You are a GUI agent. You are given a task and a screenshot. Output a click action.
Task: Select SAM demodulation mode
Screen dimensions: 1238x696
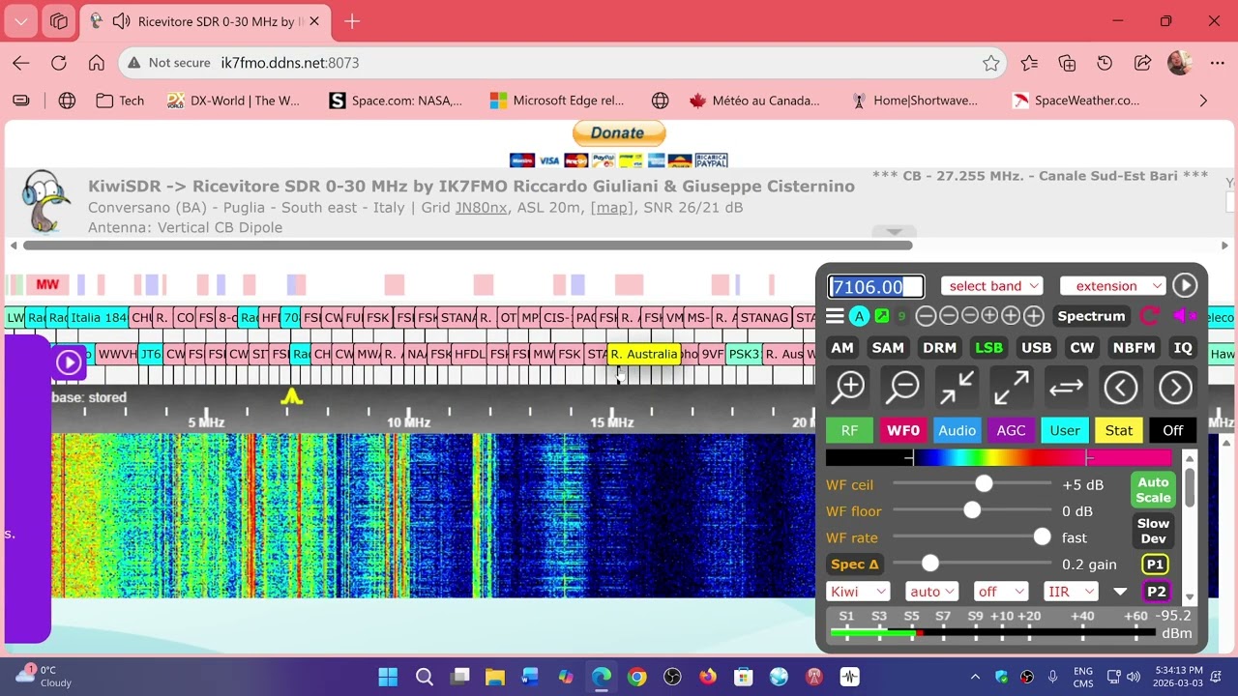[888, 348]
